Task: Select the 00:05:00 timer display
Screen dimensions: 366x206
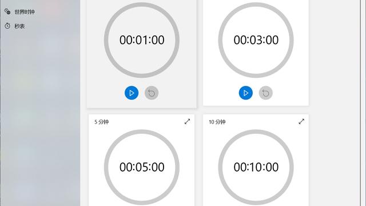Action: 142,167
